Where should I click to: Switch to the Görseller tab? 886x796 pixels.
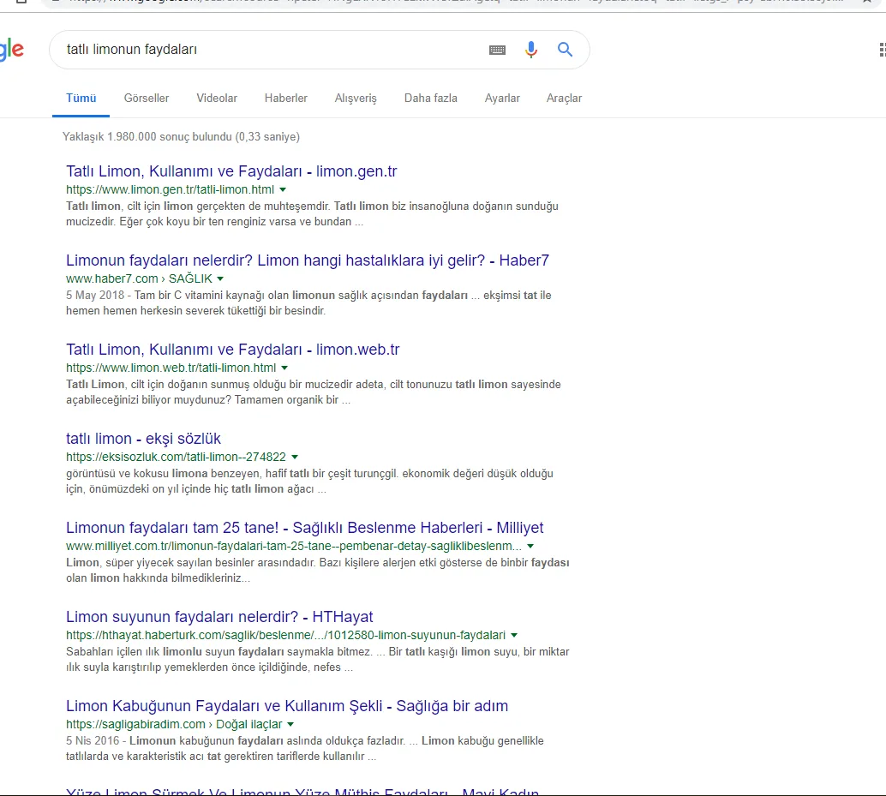tap(147, 99)
